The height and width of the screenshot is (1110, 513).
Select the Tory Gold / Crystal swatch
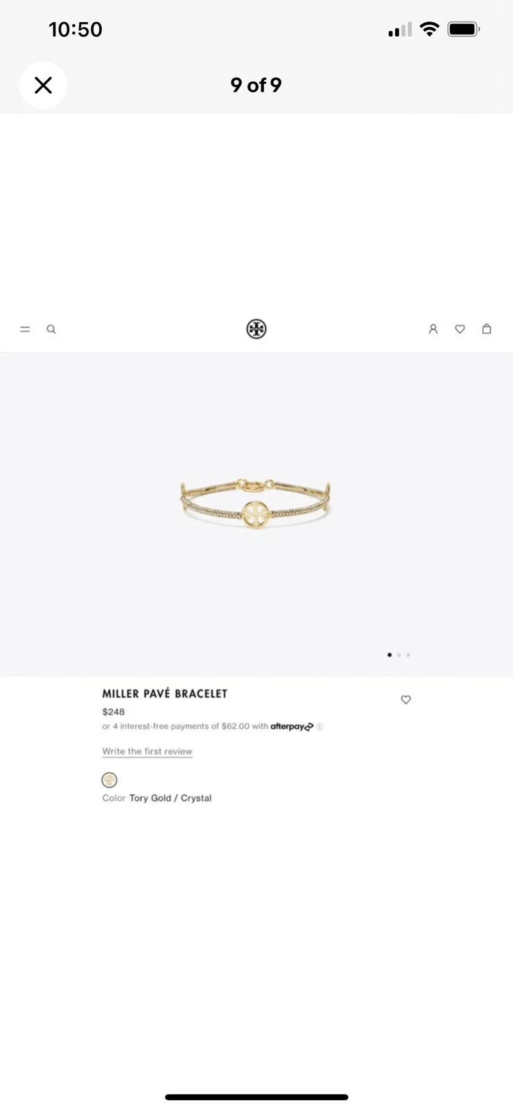pos(110,780)
